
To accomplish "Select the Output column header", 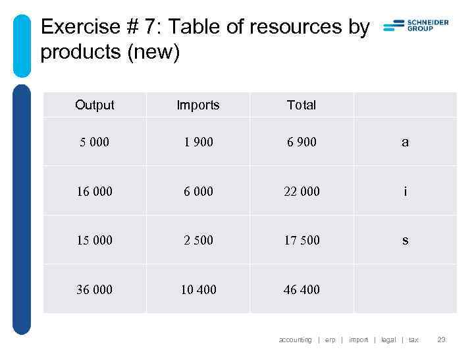I will (95, 105).
